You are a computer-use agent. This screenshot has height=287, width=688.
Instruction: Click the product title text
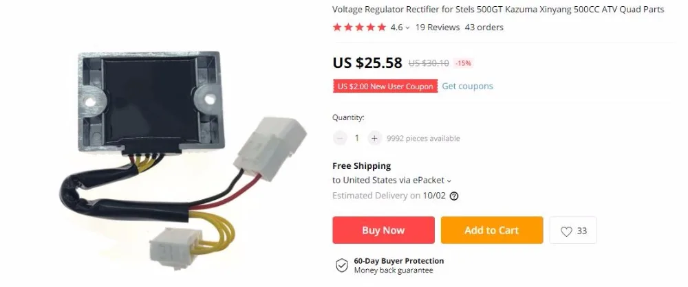(x=498, y=9)
